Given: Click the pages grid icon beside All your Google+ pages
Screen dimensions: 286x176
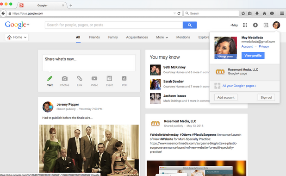Looking at the screenshot, I should pyautogui.click(x=217, y=86).
